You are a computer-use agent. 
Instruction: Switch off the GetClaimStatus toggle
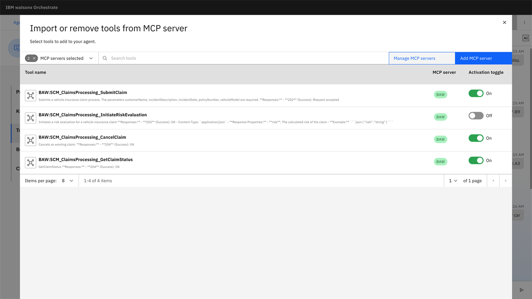(476, 160)
